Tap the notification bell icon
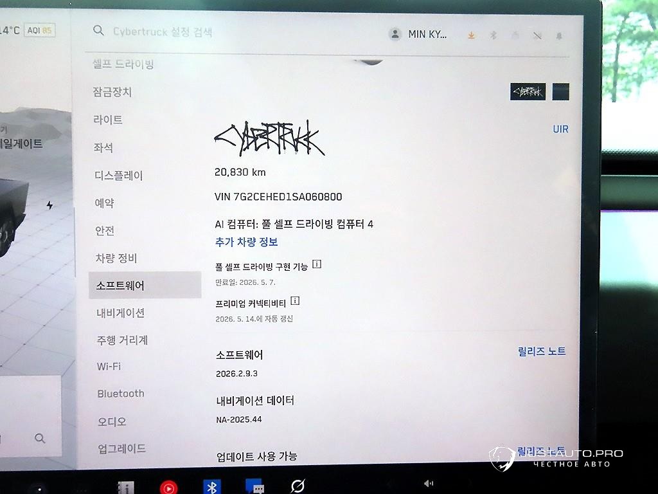Screen dimensions: 658x494 coord(559,36)
